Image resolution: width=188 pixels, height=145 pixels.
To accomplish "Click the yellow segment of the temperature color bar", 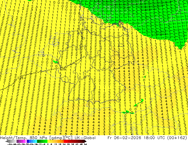I will (x=49, y=141).
